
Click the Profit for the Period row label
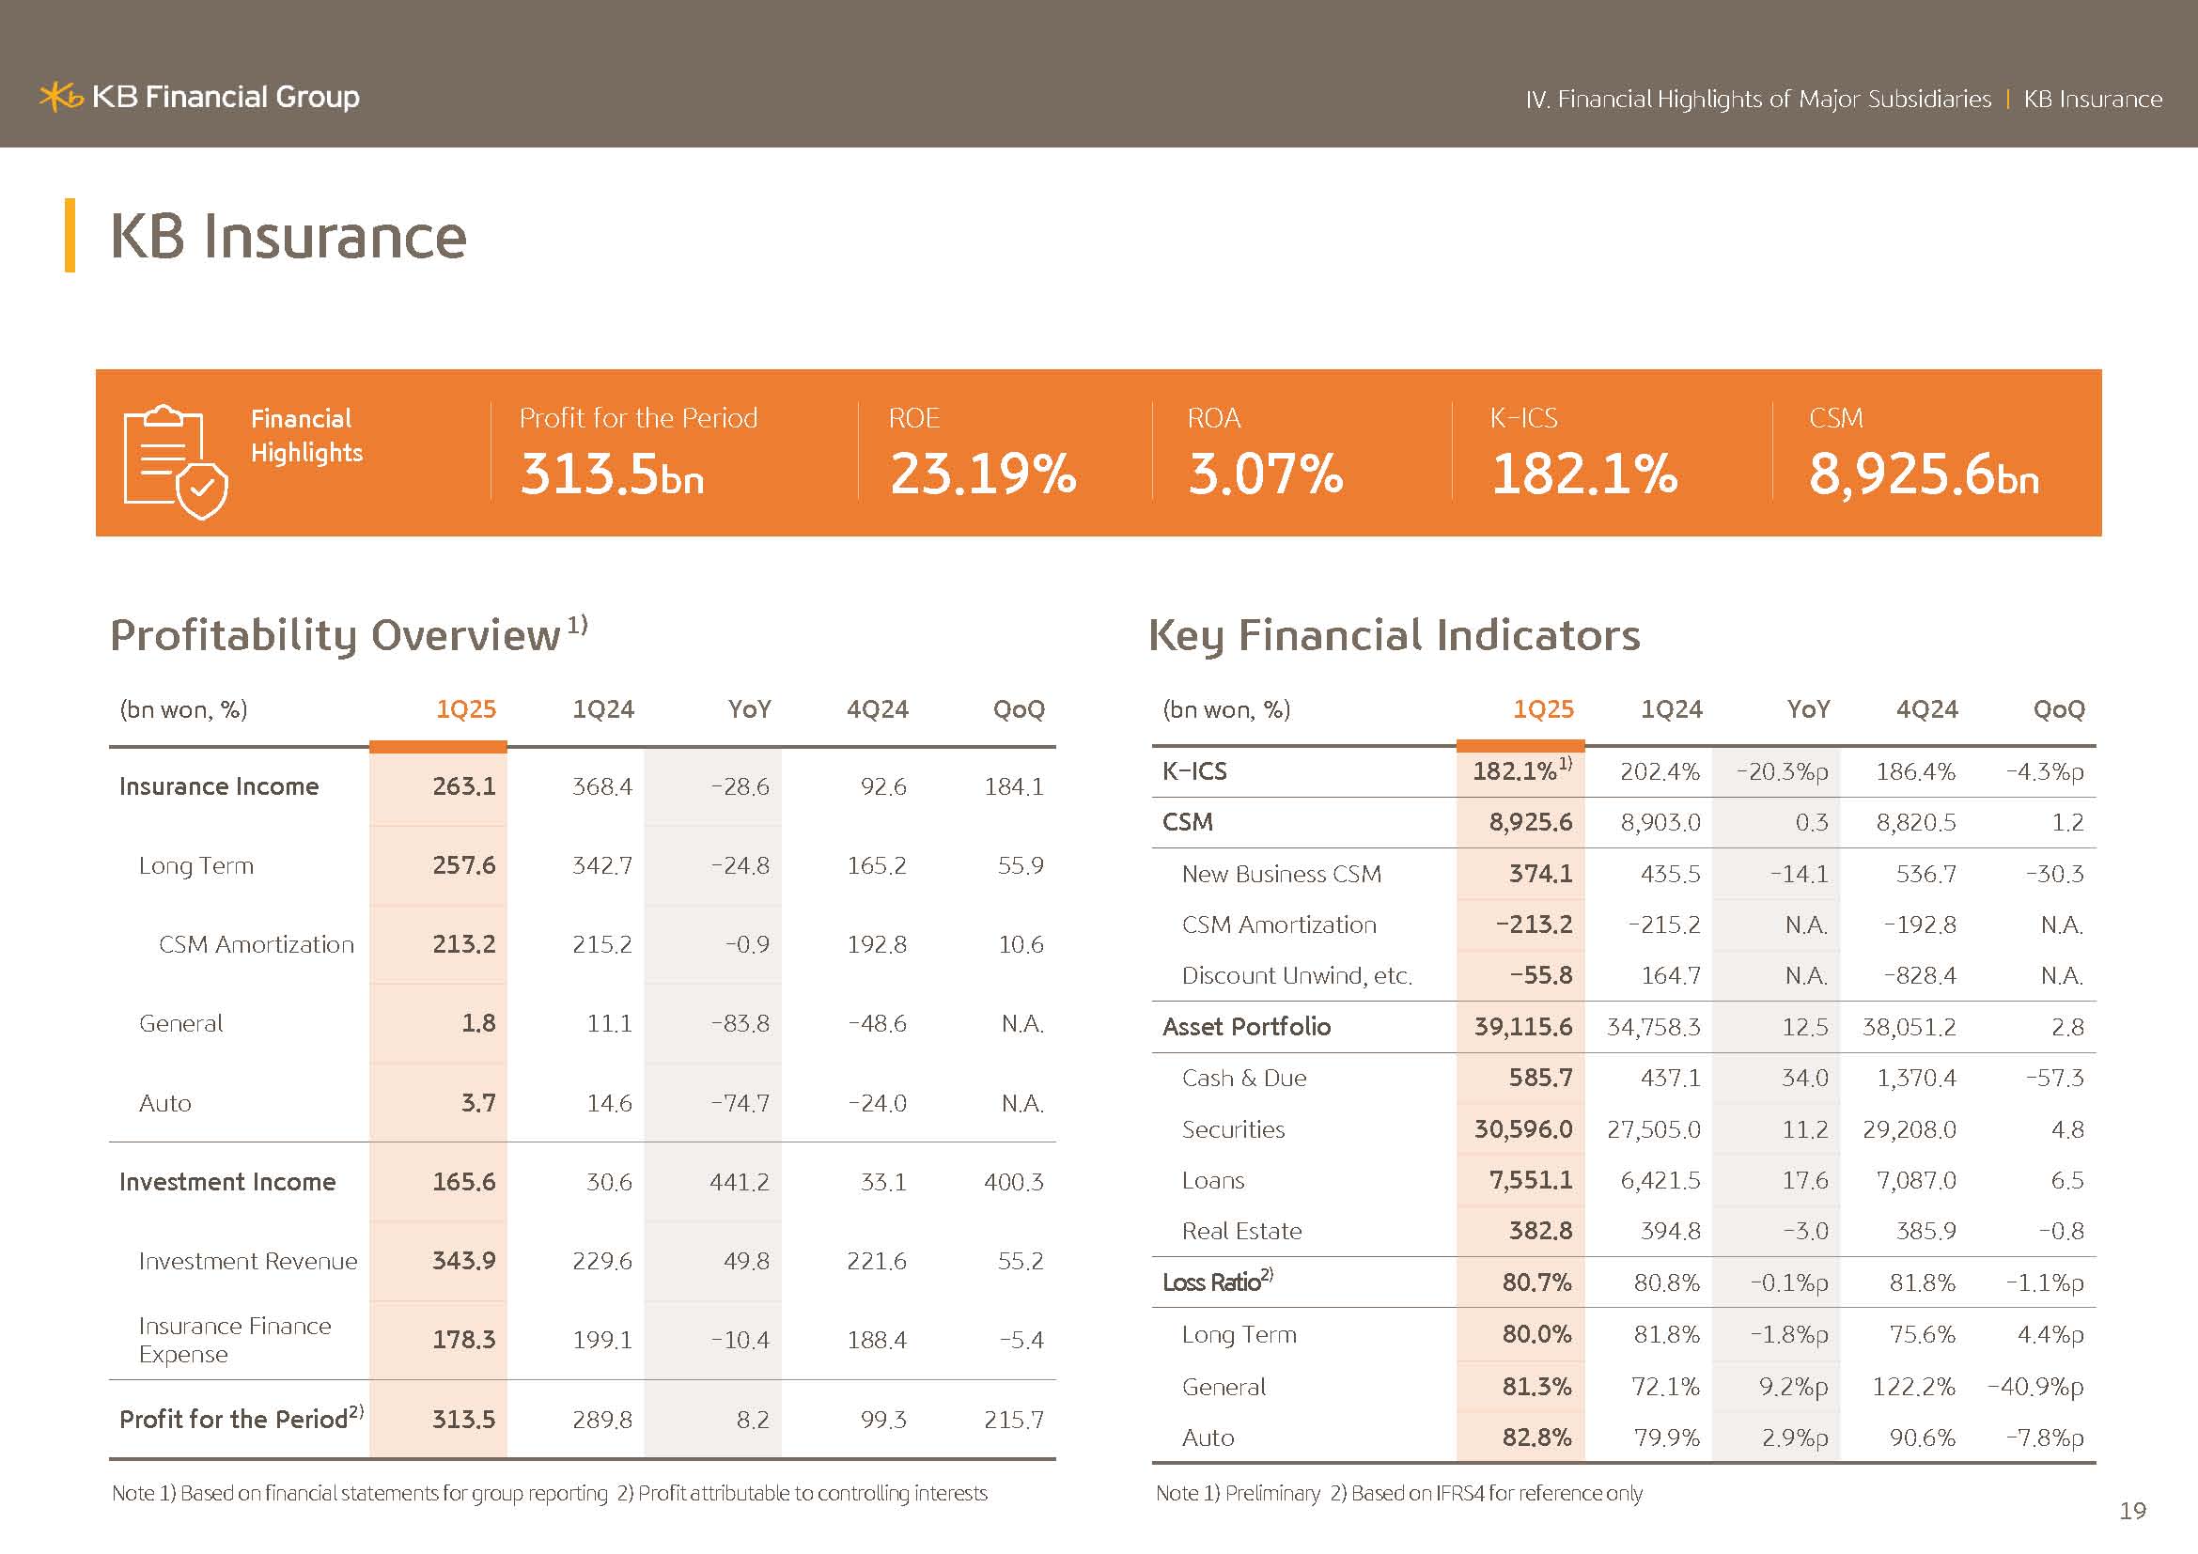[234, 1419]
